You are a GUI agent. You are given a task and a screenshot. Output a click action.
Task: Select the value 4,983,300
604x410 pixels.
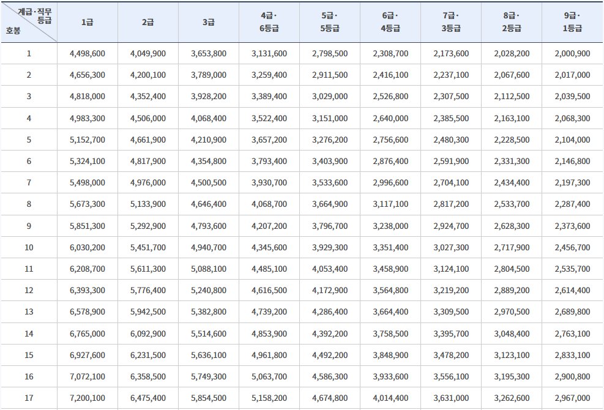[x=88, y=118]
